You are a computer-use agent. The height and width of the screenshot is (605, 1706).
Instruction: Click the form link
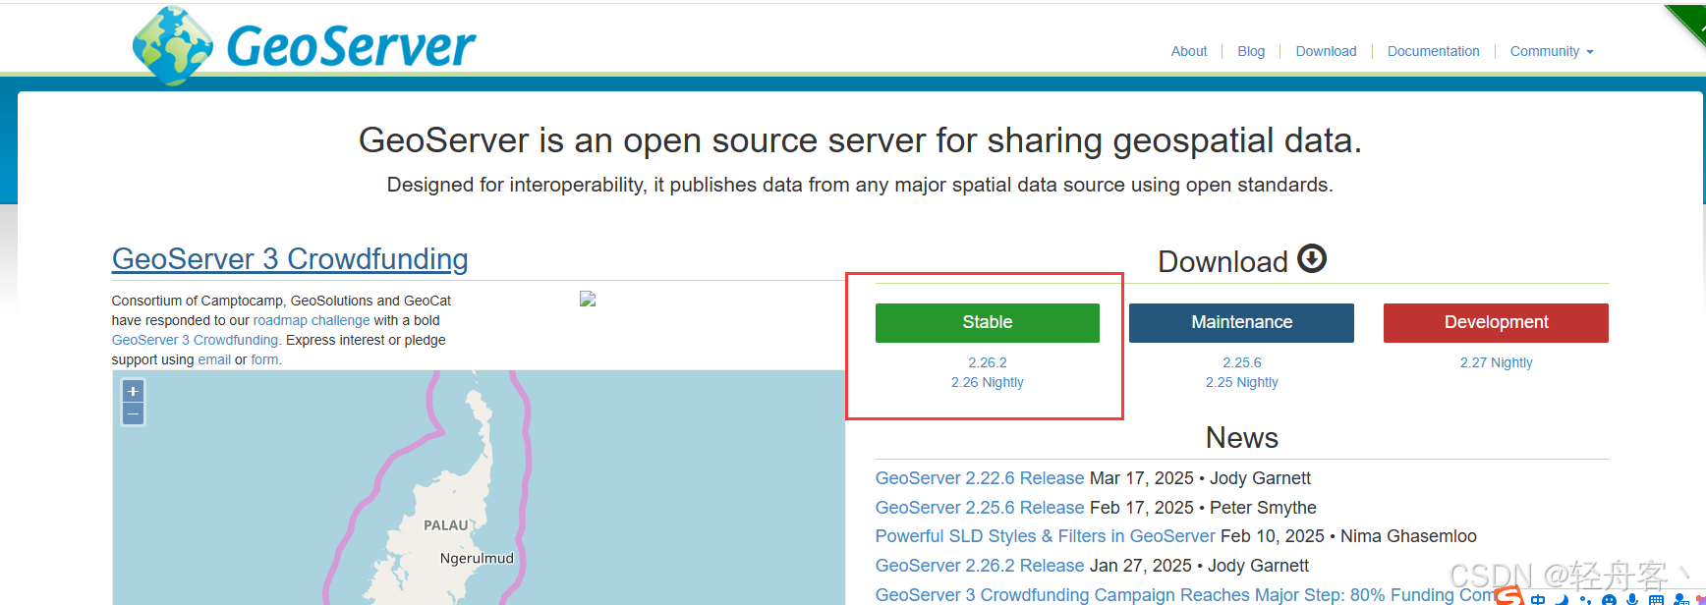pos(264,359)
